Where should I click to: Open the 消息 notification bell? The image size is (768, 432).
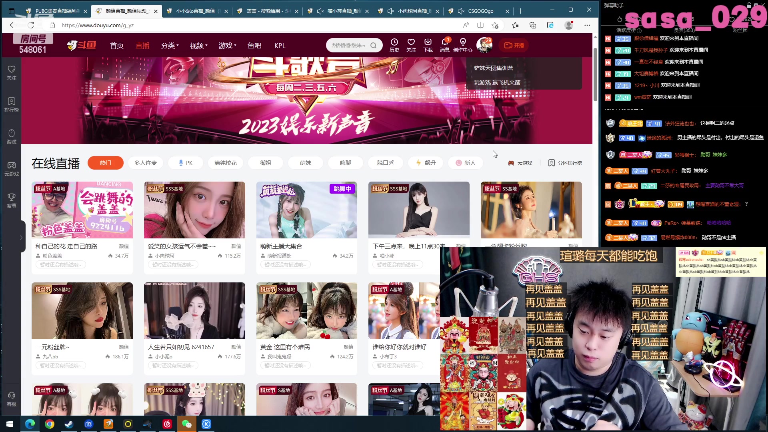coord(444,45)
